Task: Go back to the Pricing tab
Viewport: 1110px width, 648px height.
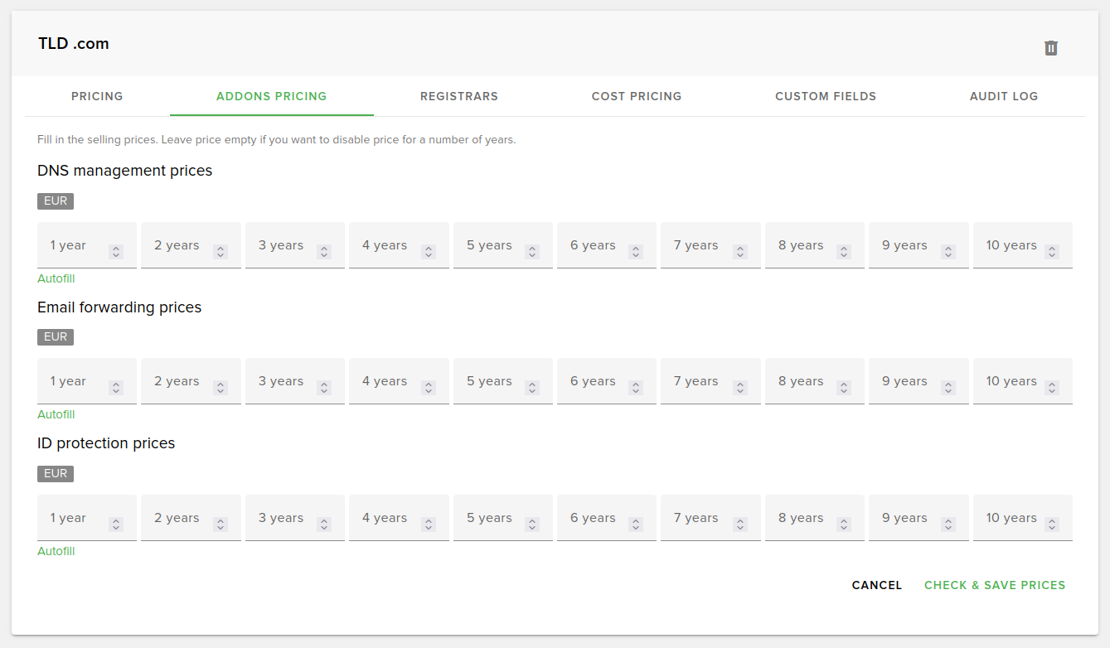Action: [97, 96]
